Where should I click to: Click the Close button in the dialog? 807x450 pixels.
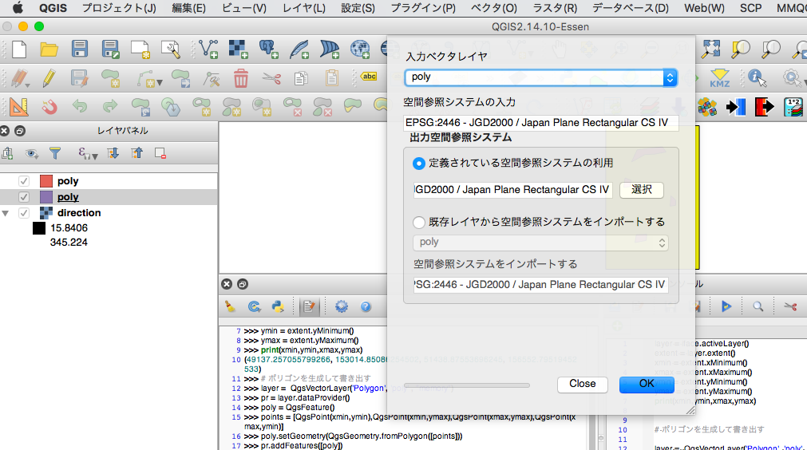[x=582, y=384]
